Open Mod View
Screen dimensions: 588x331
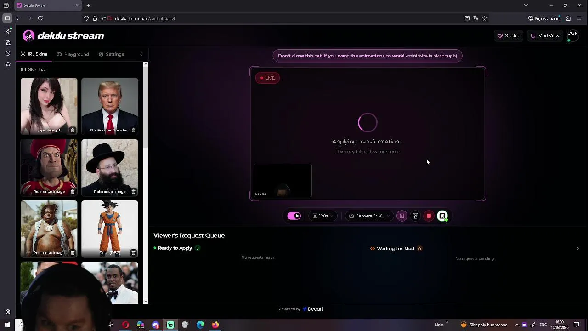tap(545, 36)
